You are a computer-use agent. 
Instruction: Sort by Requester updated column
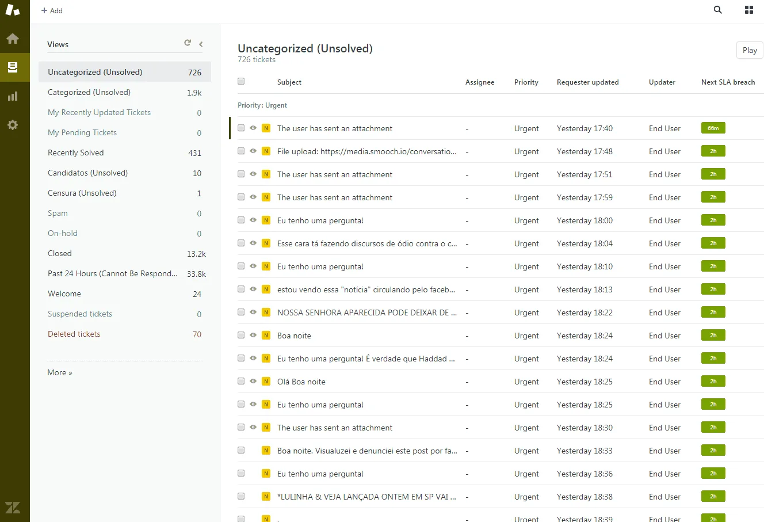[x=588, y=82]
